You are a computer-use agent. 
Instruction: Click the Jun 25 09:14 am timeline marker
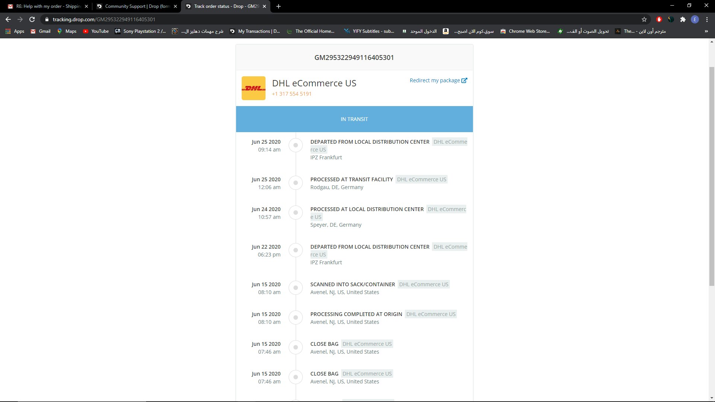296,145
